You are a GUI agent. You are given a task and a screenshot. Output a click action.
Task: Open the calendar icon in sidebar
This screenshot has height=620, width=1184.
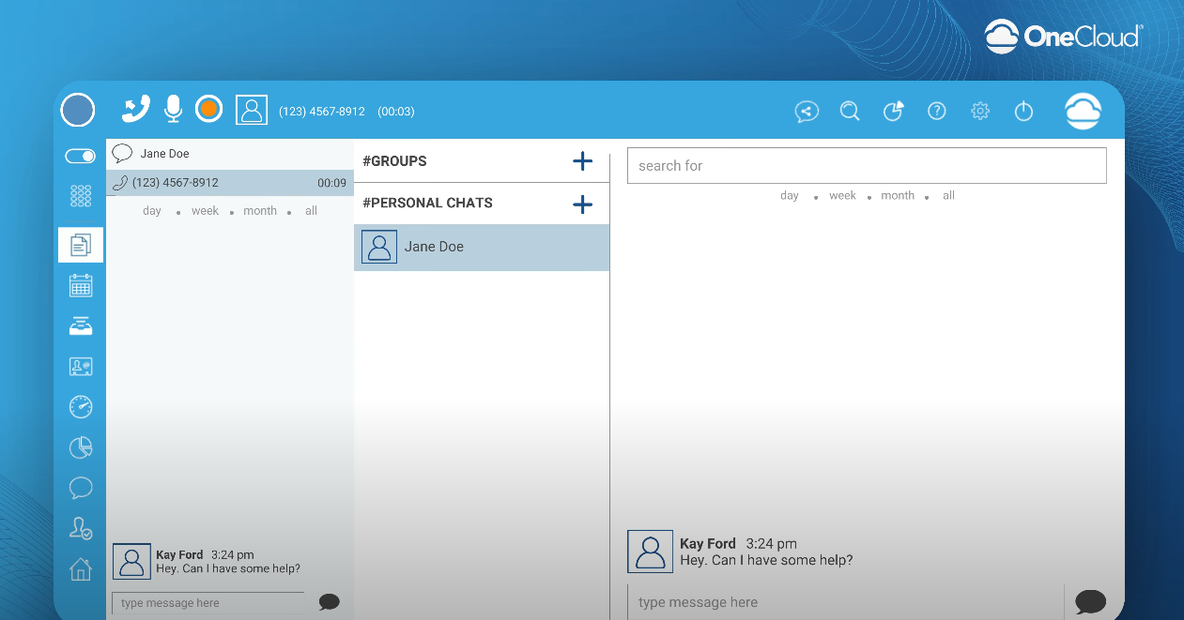pyautogui.click(x=81, y=285)
